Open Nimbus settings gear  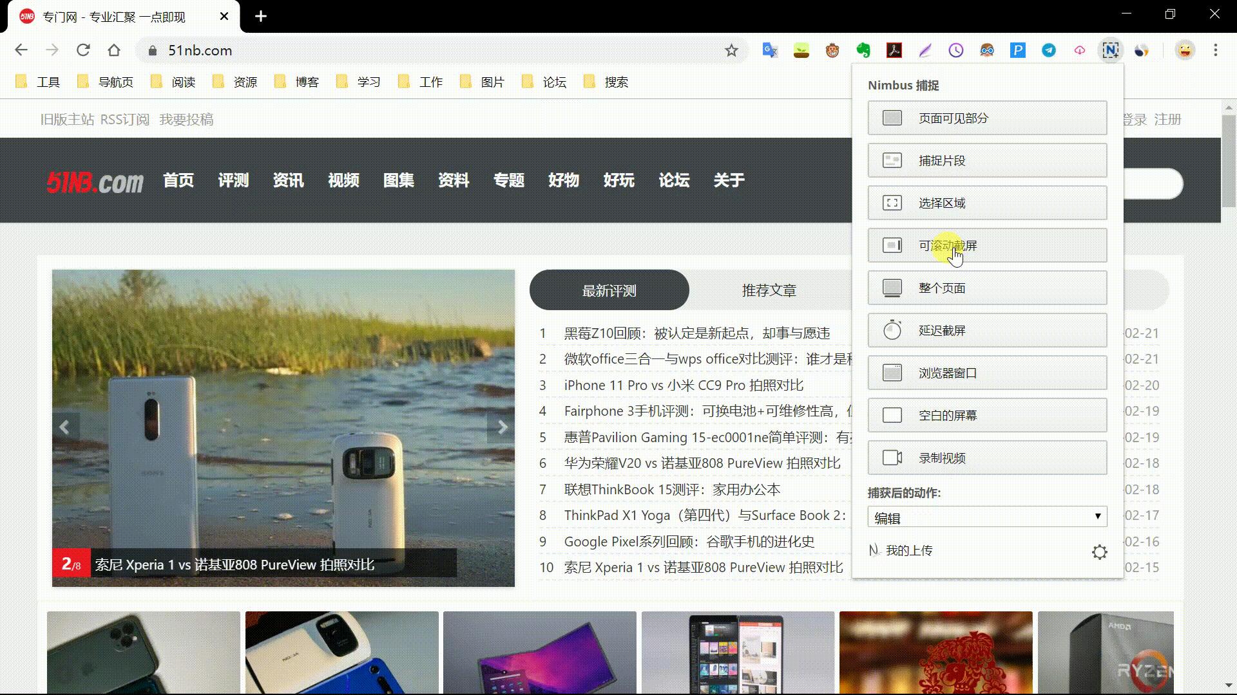click(1100, 551)
